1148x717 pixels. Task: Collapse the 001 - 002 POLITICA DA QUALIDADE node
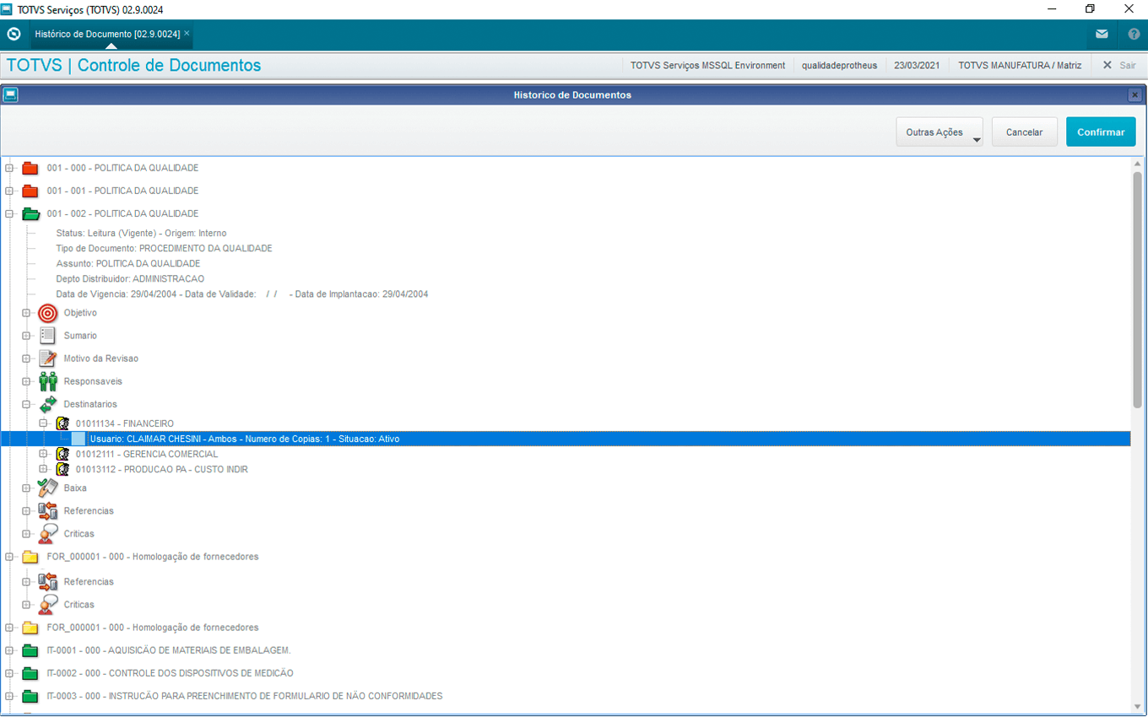(x=10, y=213)
